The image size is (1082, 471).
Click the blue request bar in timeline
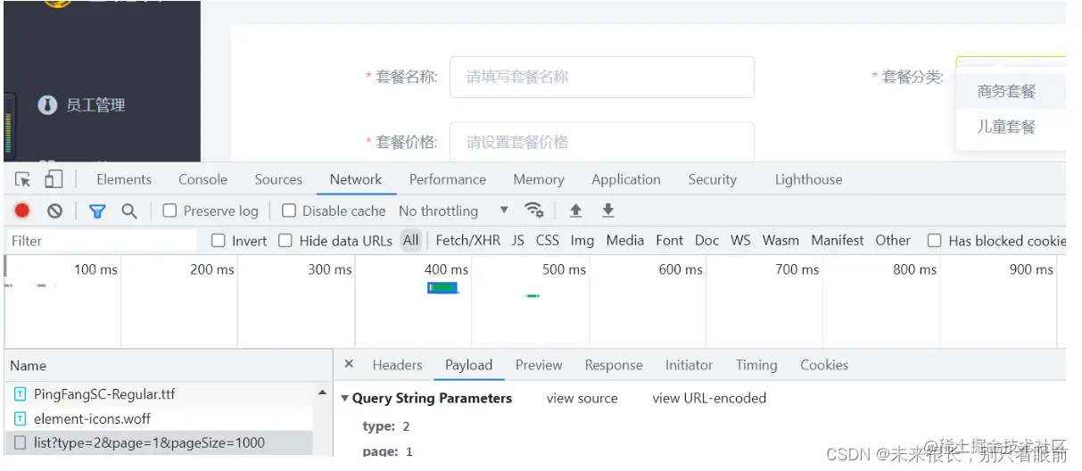442,287
